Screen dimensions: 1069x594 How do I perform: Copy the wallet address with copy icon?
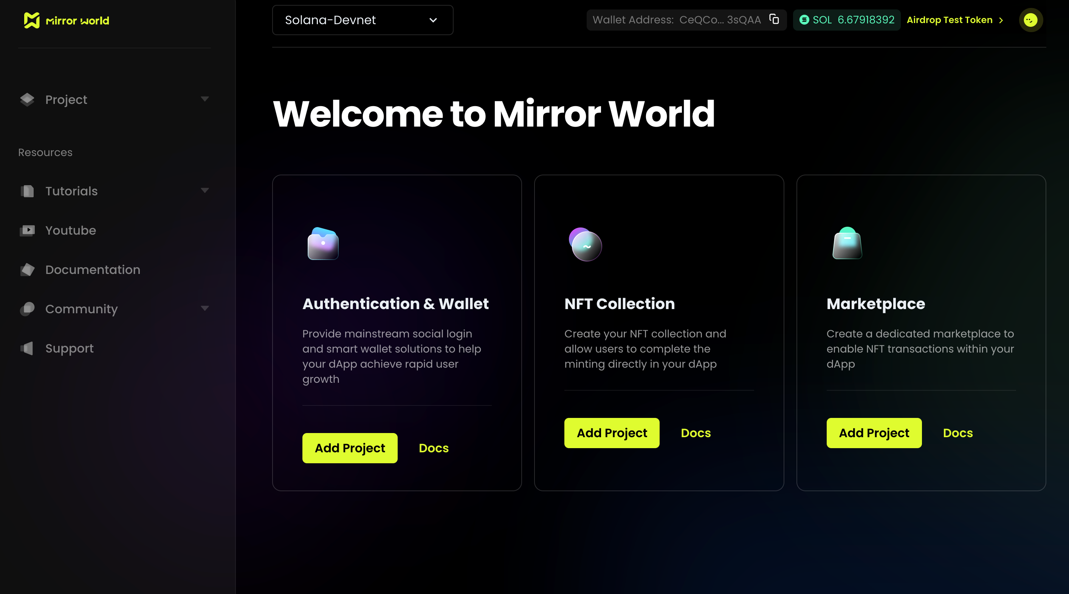[774, 19]
